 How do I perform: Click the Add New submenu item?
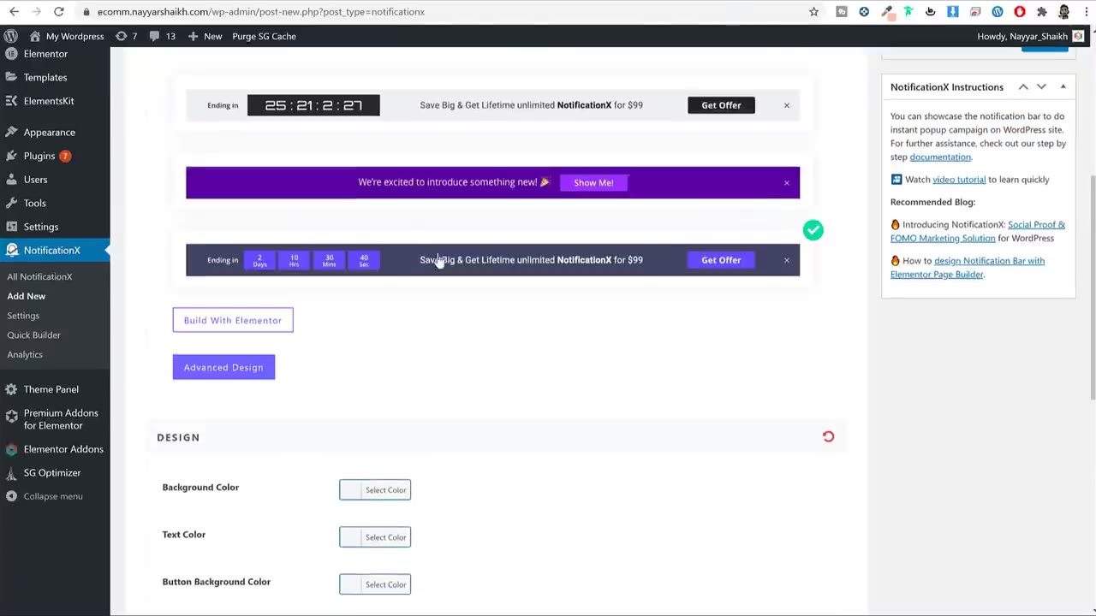click(x=27, y=296)
